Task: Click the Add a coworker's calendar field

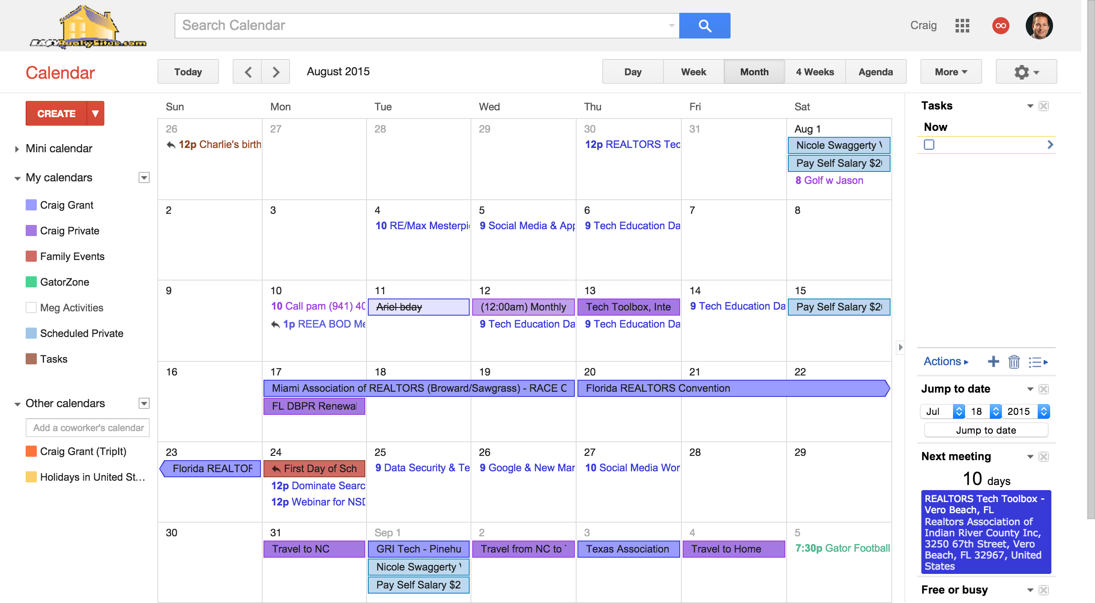Action: coord(87,427)
